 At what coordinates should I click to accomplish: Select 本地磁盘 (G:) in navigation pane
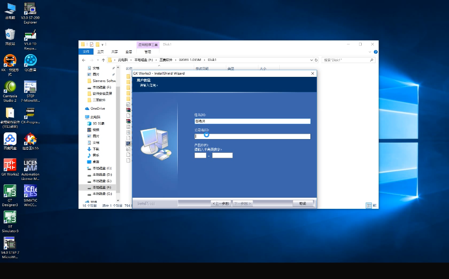point(99,194)
